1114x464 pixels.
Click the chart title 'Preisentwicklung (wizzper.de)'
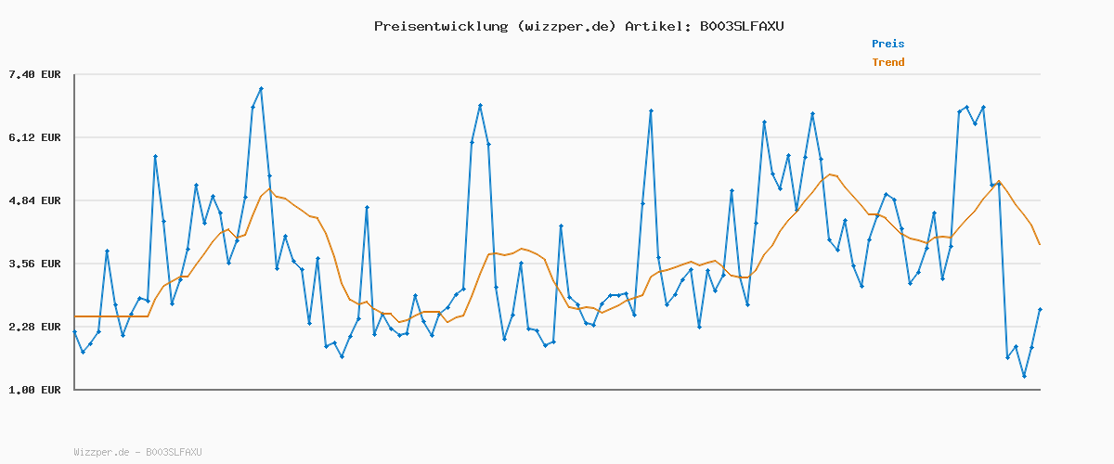tap(495, 26)
